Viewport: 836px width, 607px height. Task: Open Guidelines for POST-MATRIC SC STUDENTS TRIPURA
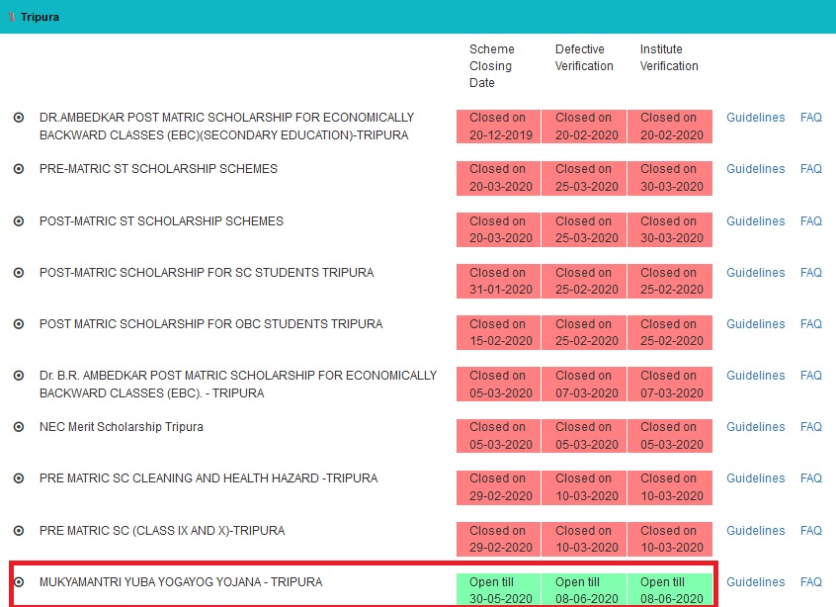(756, 273)
